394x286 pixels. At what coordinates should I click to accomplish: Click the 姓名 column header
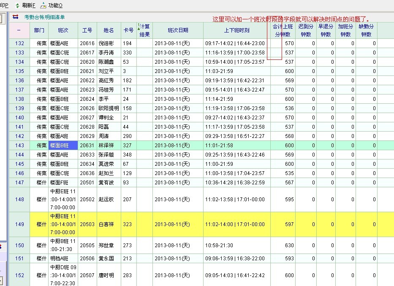click(109, 30)
